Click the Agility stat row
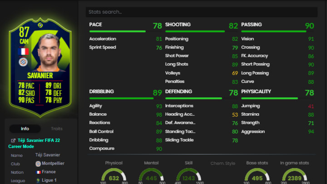 pos(125,106)
